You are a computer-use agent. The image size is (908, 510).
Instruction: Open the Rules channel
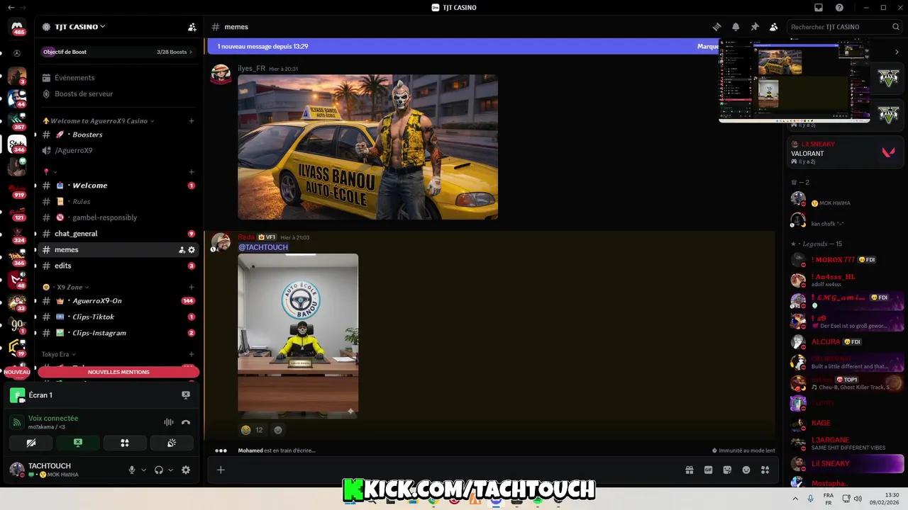point(117,202)
